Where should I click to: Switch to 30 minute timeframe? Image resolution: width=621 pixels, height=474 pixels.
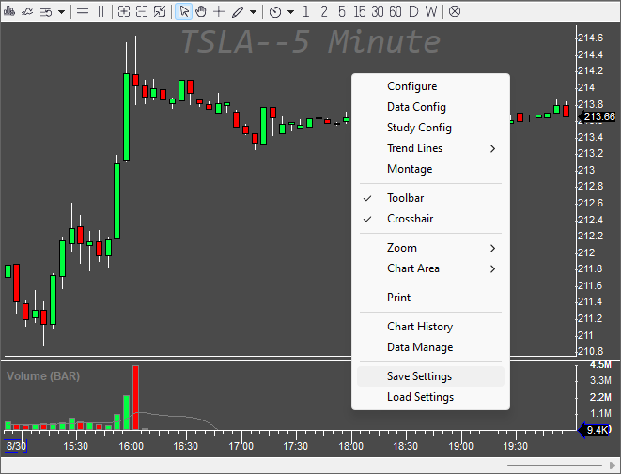pos(378,11)
